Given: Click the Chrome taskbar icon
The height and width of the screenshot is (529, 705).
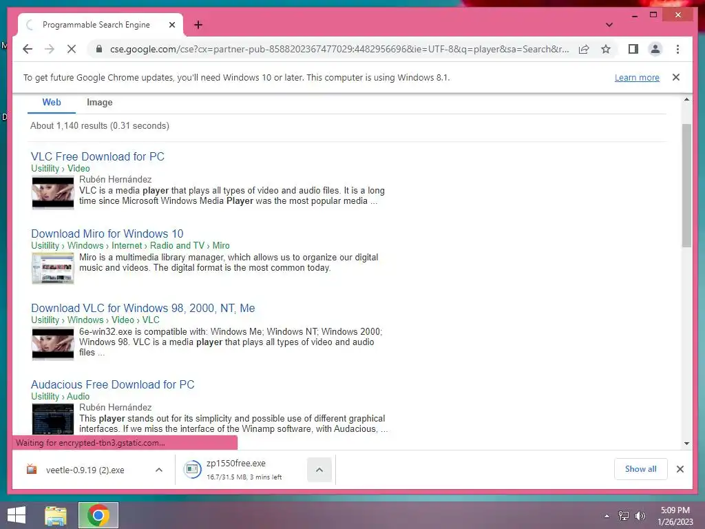Looking at the screenshot, I should pos(98,515).
